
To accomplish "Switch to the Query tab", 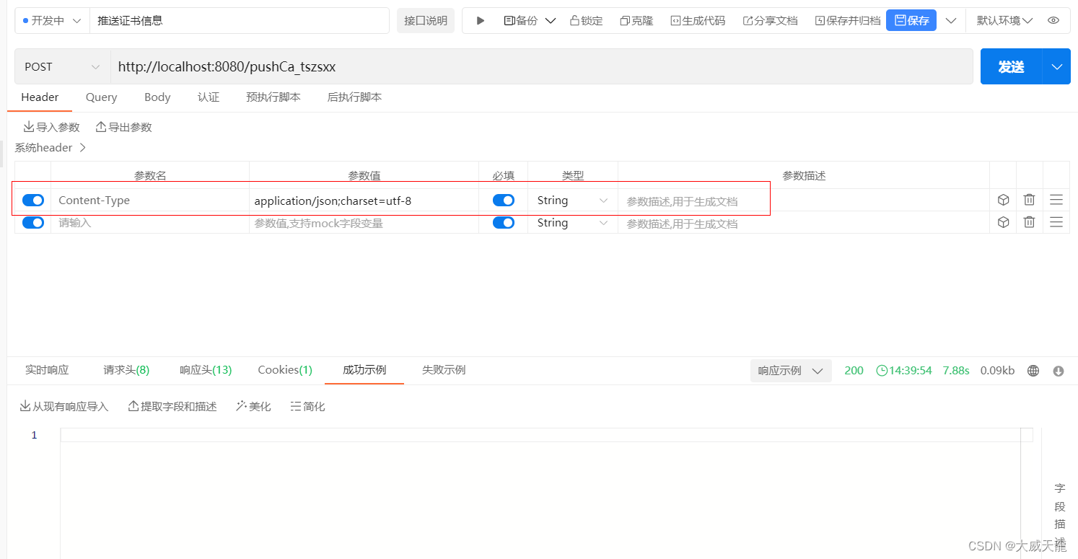I will click(101, 97).
